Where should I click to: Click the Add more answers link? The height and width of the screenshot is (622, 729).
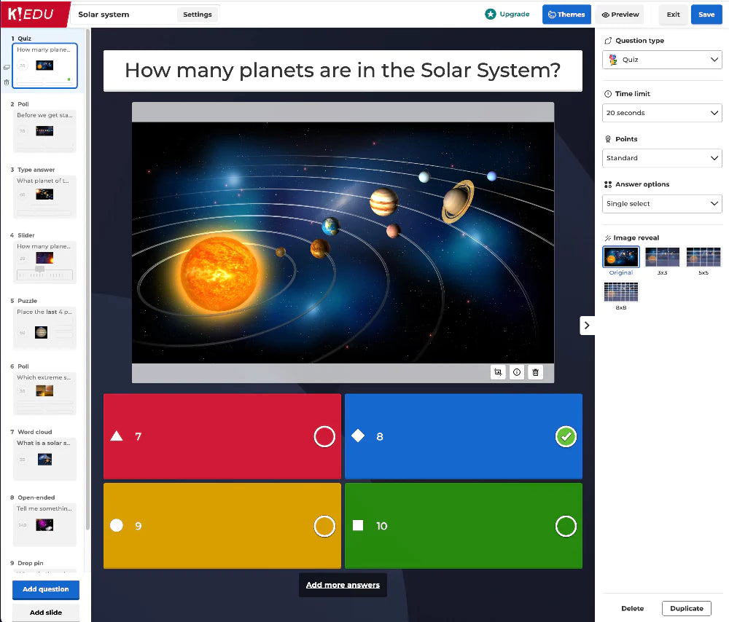tap(343, 585)
